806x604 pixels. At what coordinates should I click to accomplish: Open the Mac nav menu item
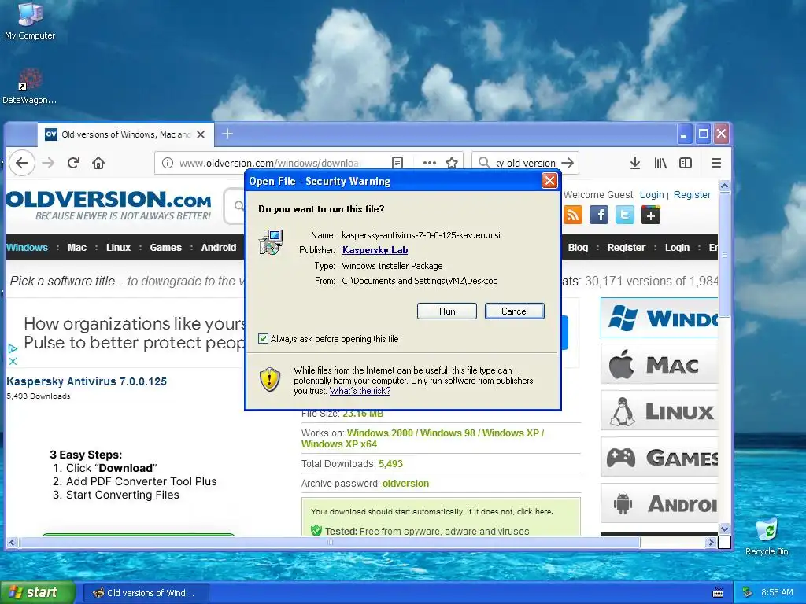point(76,248)
